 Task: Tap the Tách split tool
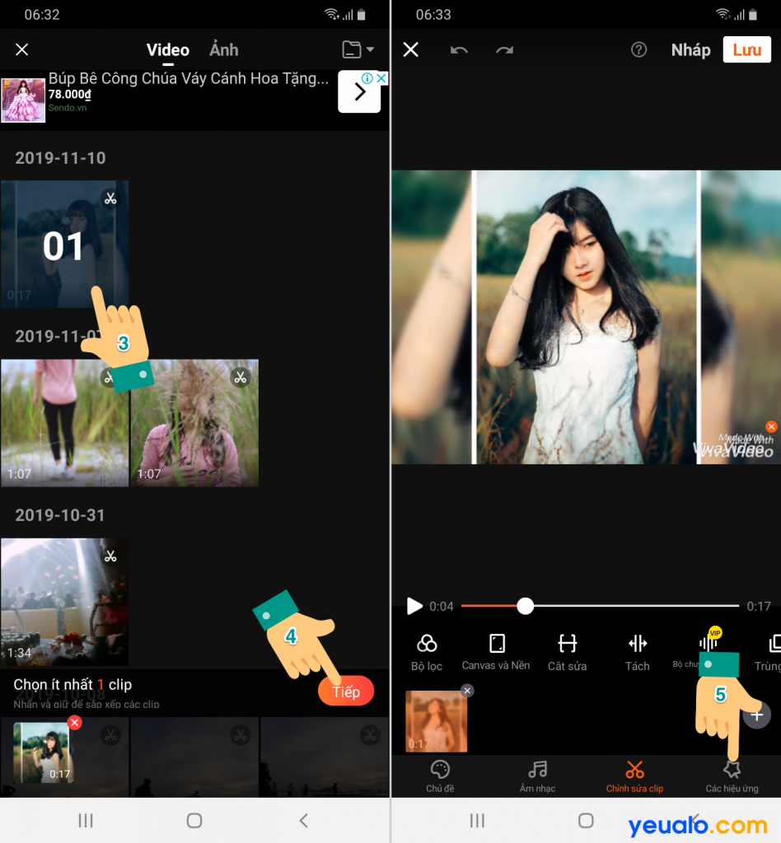(x=637, y=644)
